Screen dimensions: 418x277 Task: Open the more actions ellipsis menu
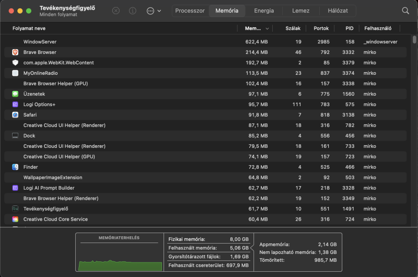point(154,11)
